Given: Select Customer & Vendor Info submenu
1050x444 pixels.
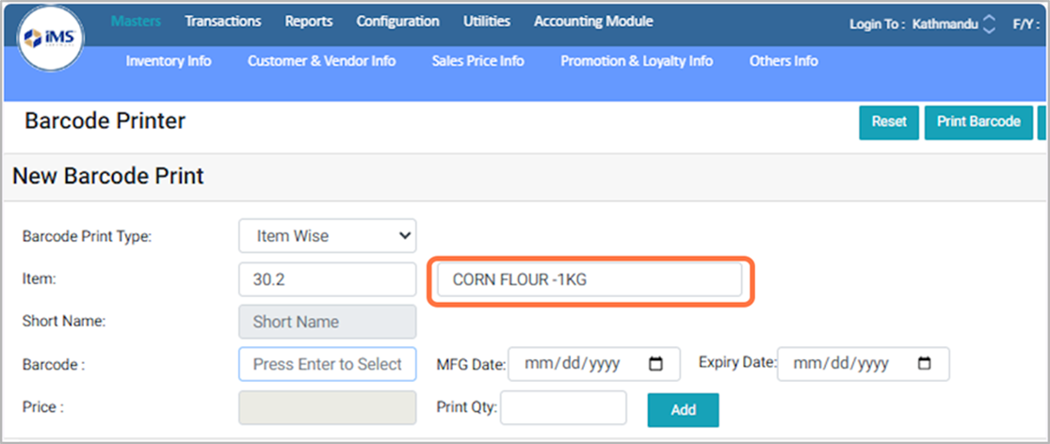Looking at the screenshot, I should click(321, 61).
